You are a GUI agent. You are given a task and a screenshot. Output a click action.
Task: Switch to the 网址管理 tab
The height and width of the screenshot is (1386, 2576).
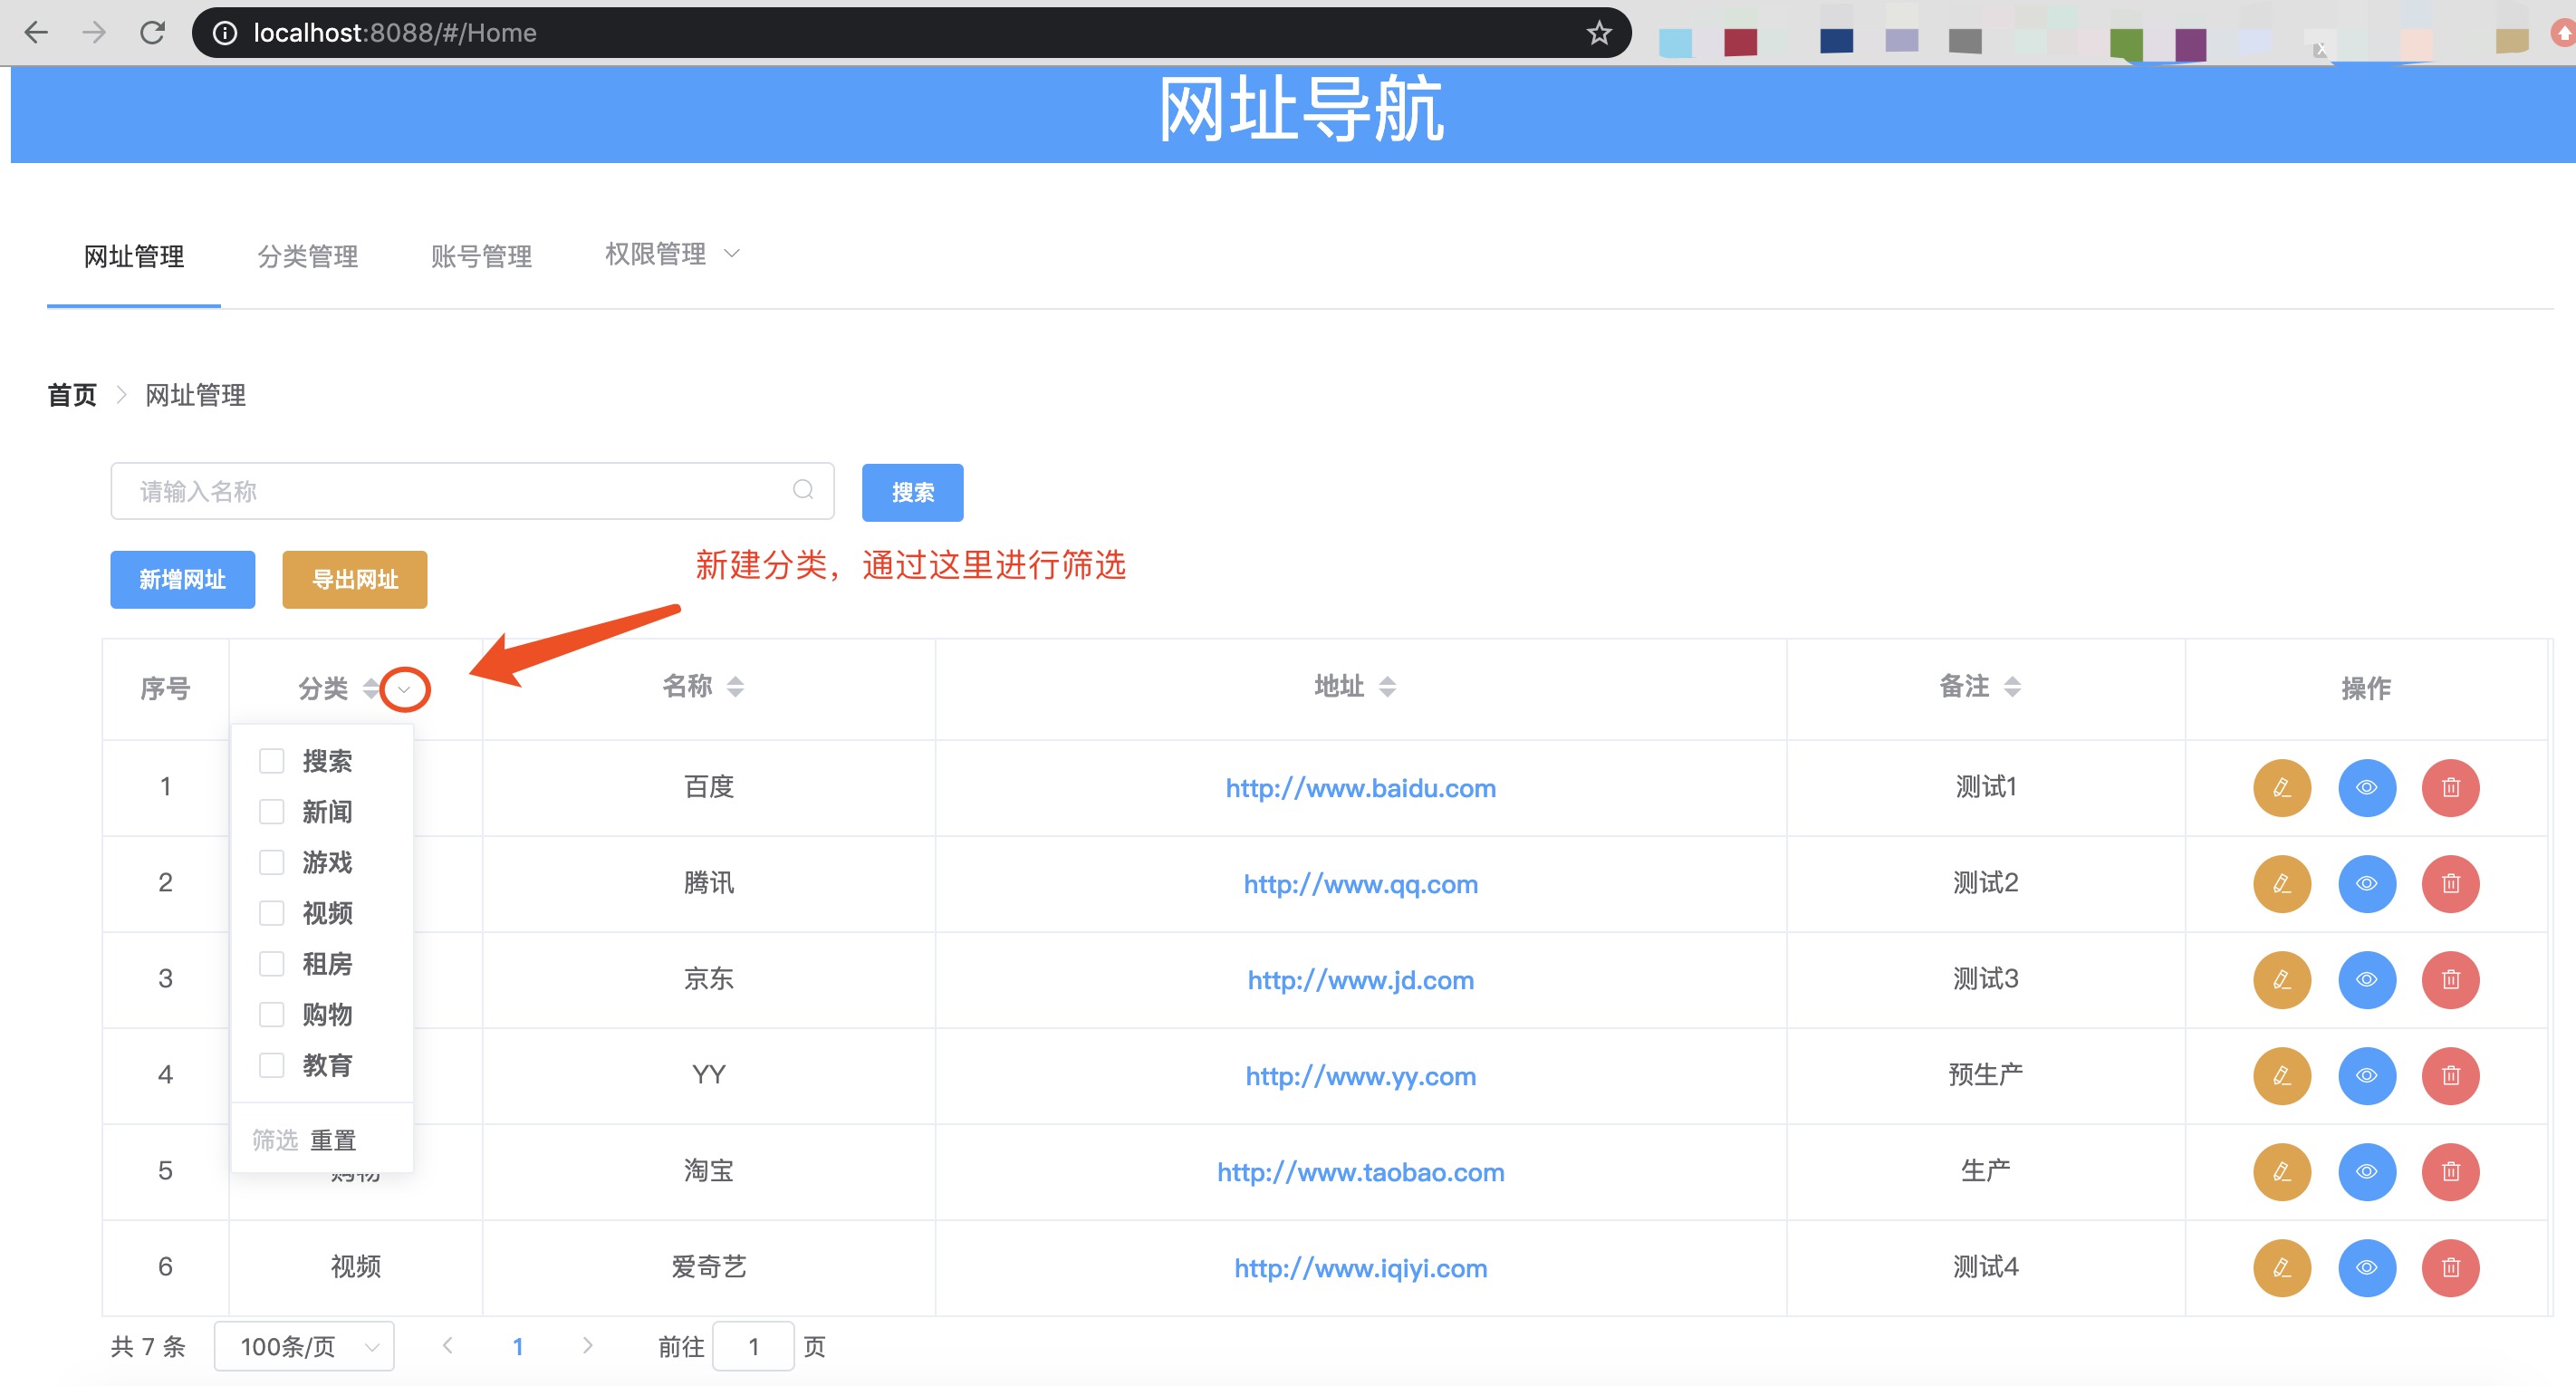[134, 257]
